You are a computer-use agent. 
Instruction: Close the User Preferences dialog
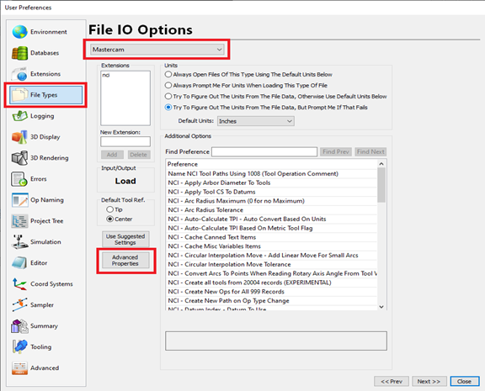(465, 382)
